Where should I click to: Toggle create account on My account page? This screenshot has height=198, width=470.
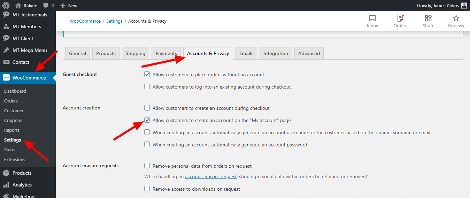[x=147, y=120]
